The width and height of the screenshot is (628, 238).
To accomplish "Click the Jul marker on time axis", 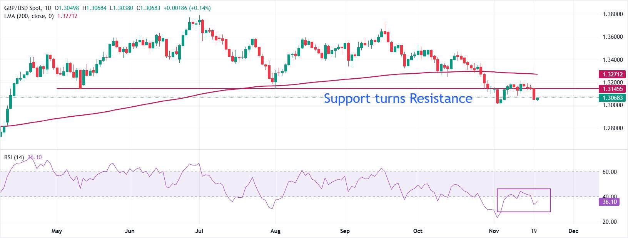I will click(199, 231).
